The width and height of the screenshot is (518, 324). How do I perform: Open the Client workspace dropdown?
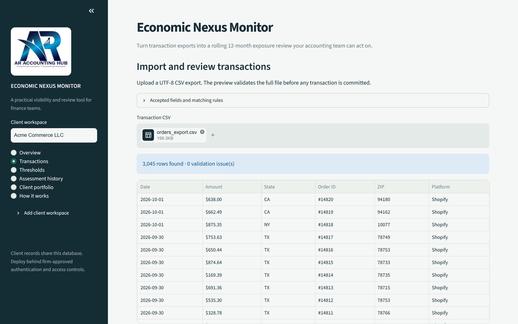click(x=54, y=135)
